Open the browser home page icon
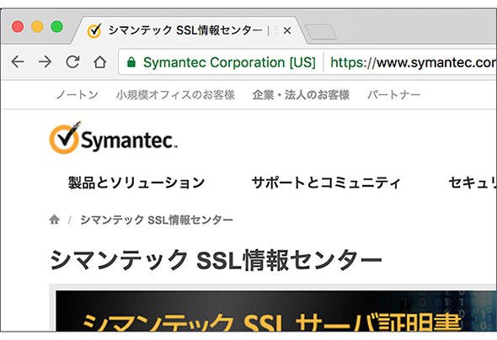This screenshot has width=497, height=340. [100, 61]
